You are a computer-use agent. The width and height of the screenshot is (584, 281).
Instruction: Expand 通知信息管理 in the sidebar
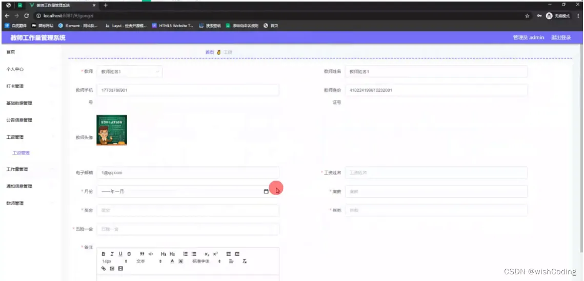(31, 186)
